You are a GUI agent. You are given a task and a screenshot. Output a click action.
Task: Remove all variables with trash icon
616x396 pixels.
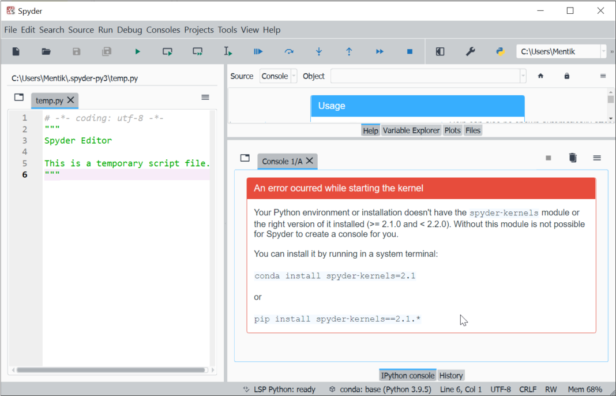[x=572, y=158]
